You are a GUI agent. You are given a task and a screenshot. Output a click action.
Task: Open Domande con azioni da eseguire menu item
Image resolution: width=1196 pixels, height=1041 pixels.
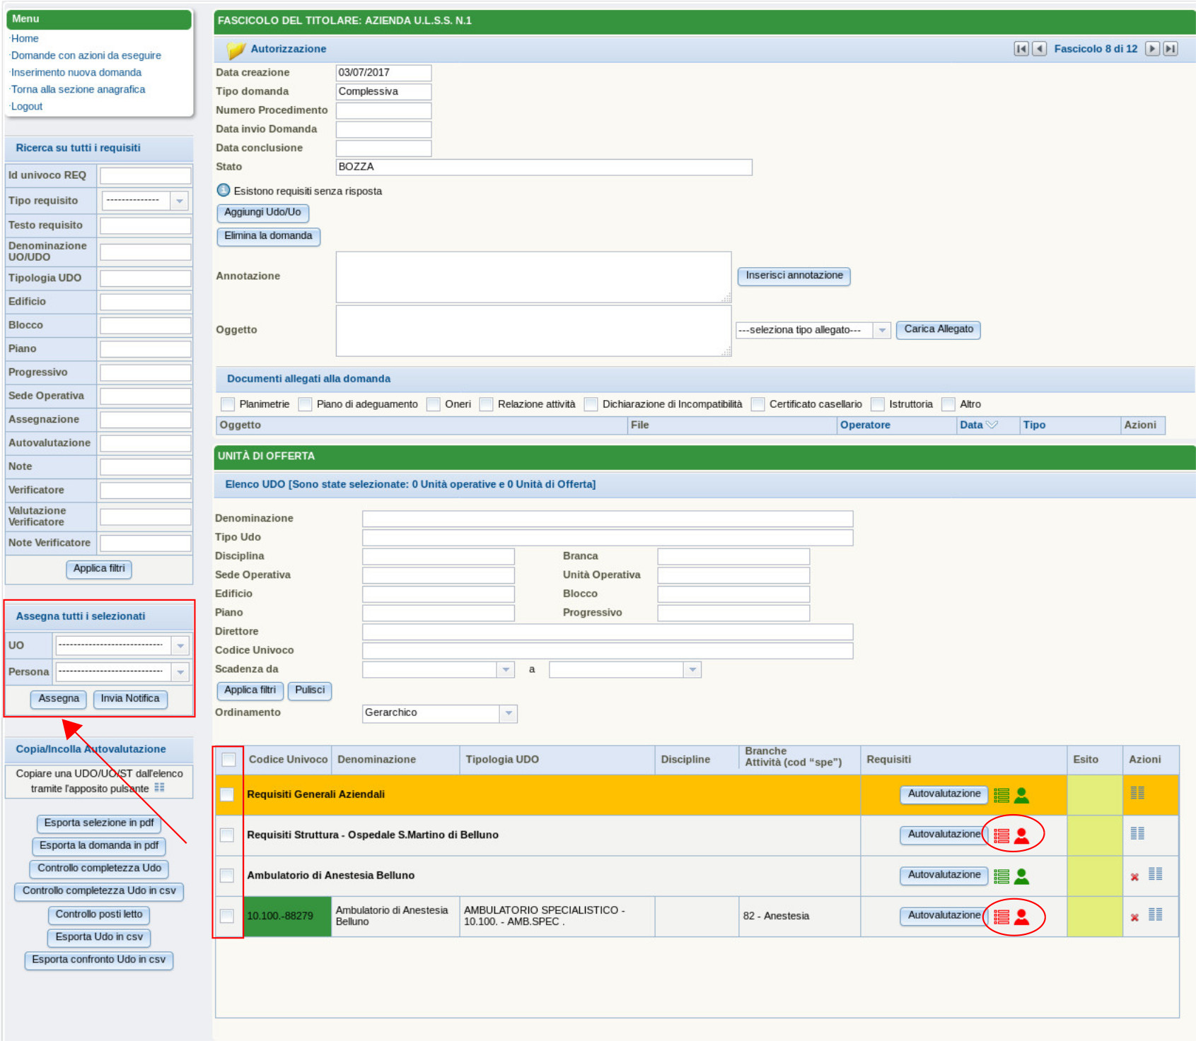[x=86, y=56]
